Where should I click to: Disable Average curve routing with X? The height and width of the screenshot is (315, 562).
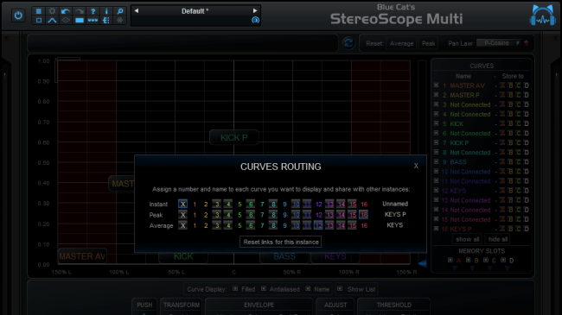click(182, 225)
